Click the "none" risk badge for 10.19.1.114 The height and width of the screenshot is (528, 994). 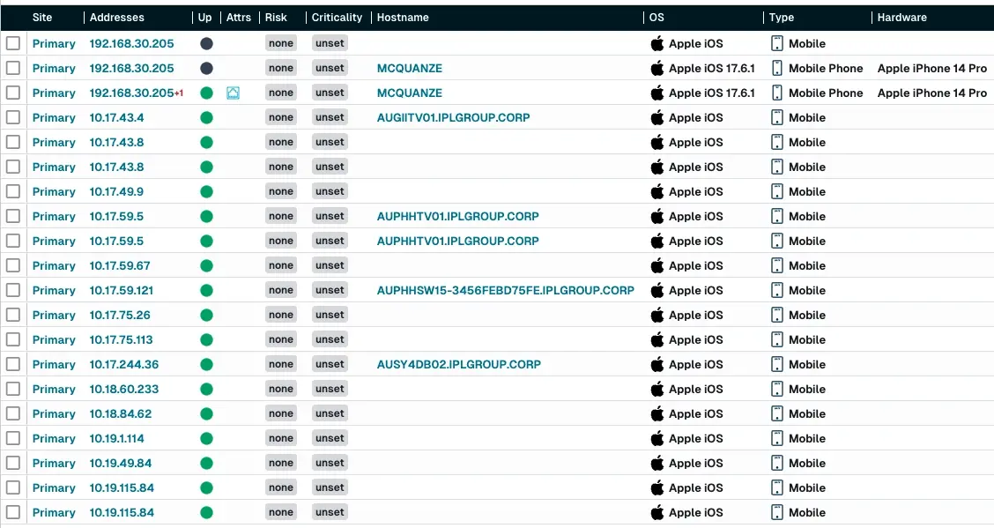[x=281, y=438]
